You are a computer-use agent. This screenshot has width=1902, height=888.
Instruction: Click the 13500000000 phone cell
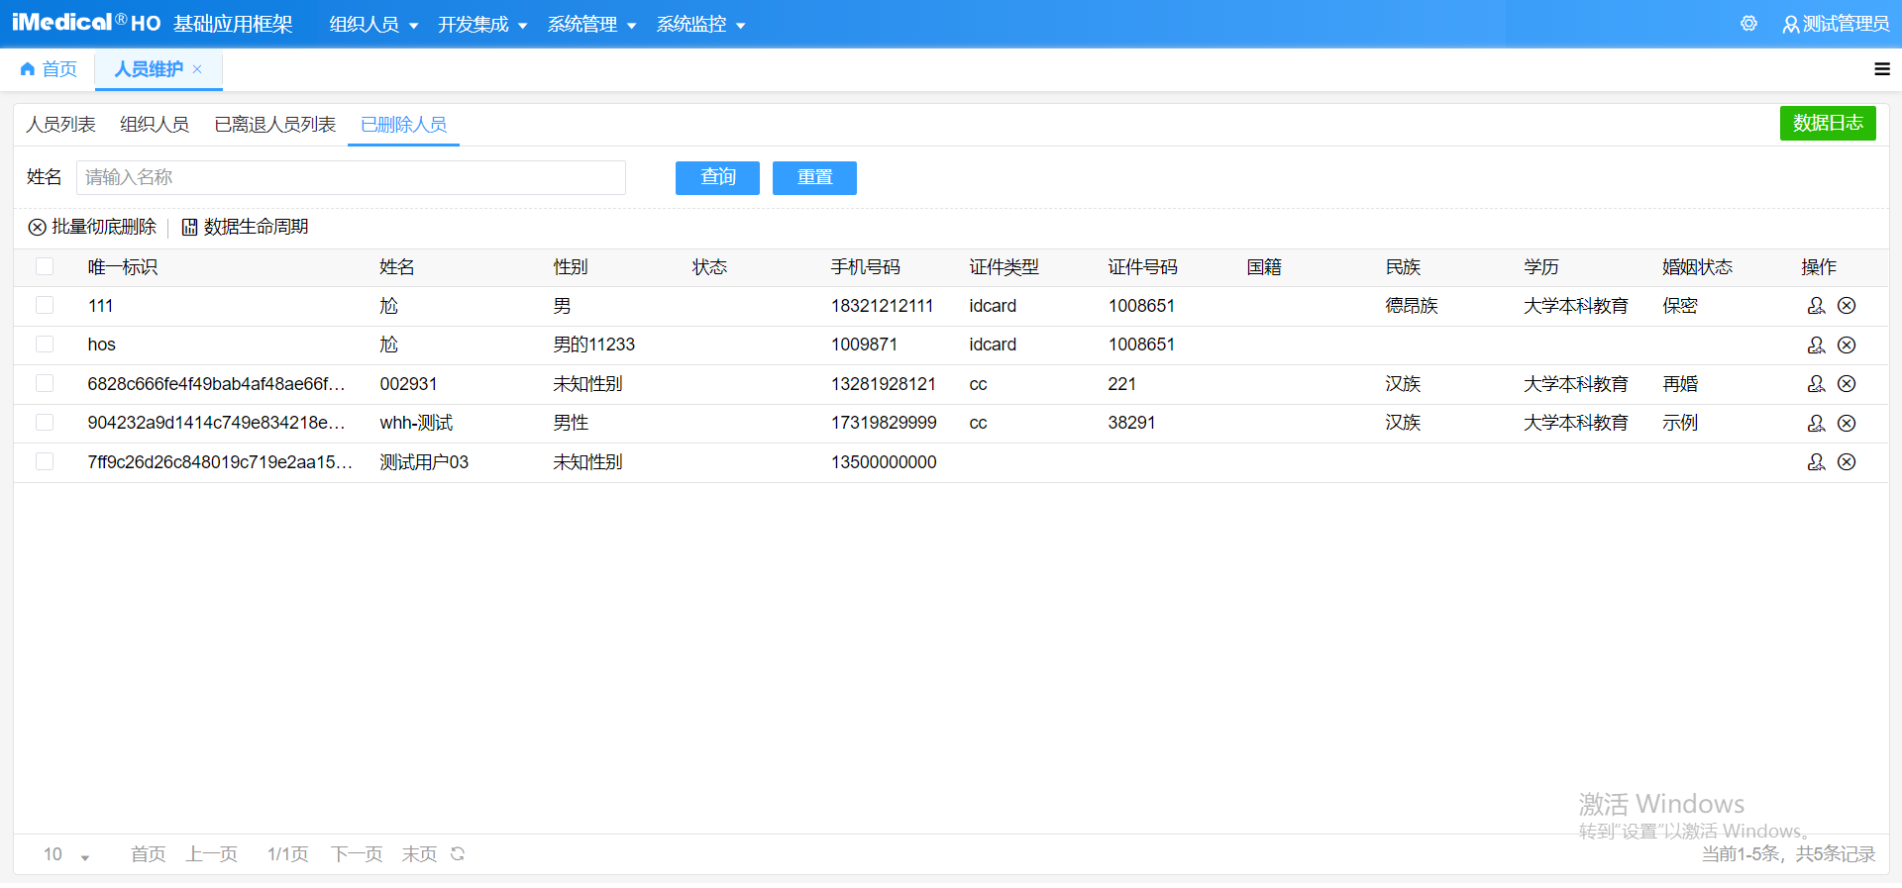point(884,462)
